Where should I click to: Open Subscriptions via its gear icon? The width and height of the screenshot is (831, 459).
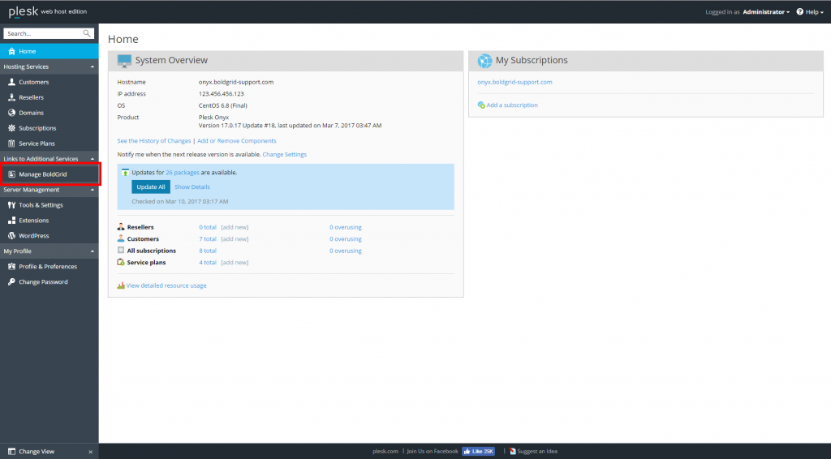11,128
